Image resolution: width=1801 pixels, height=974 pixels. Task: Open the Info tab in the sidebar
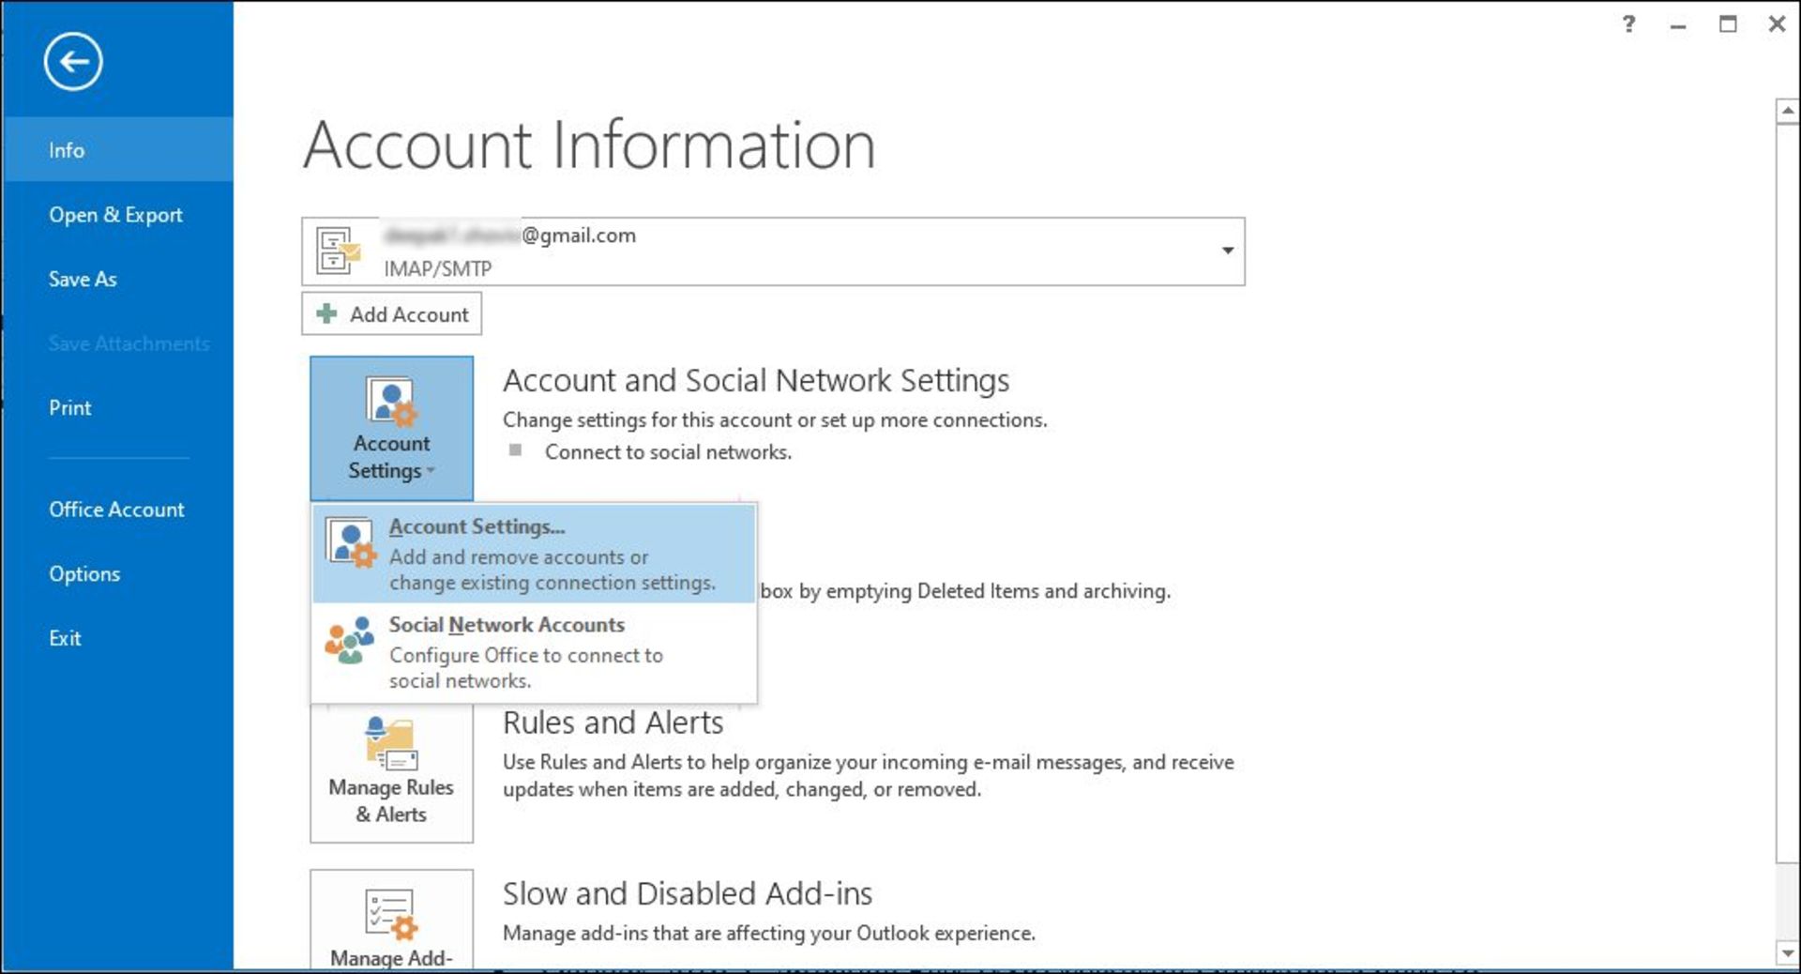(117, 150)
